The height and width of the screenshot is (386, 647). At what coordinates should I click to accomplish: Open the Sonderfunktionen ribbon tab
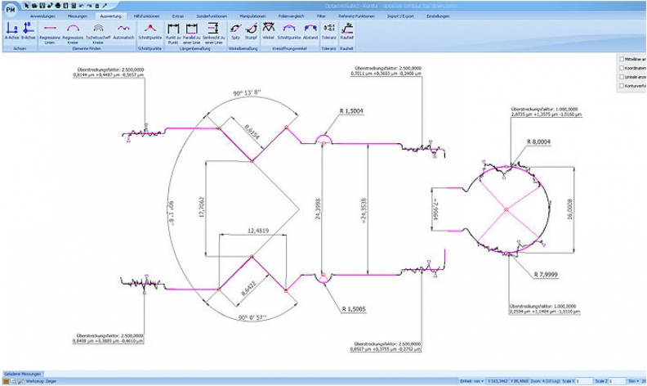pyautogui.click(x=212, y=16)
